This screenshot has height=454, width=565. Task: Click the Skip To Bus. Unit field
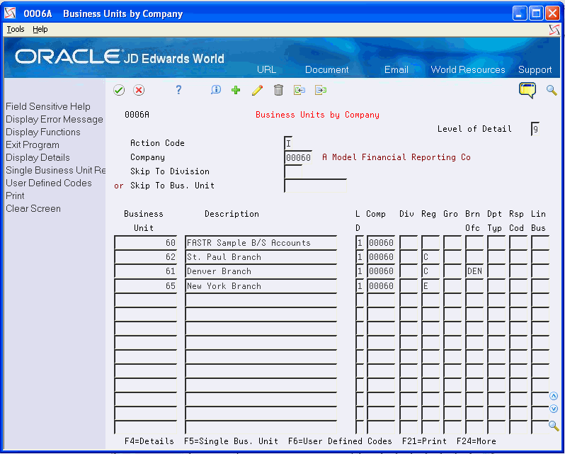(315, 186)
